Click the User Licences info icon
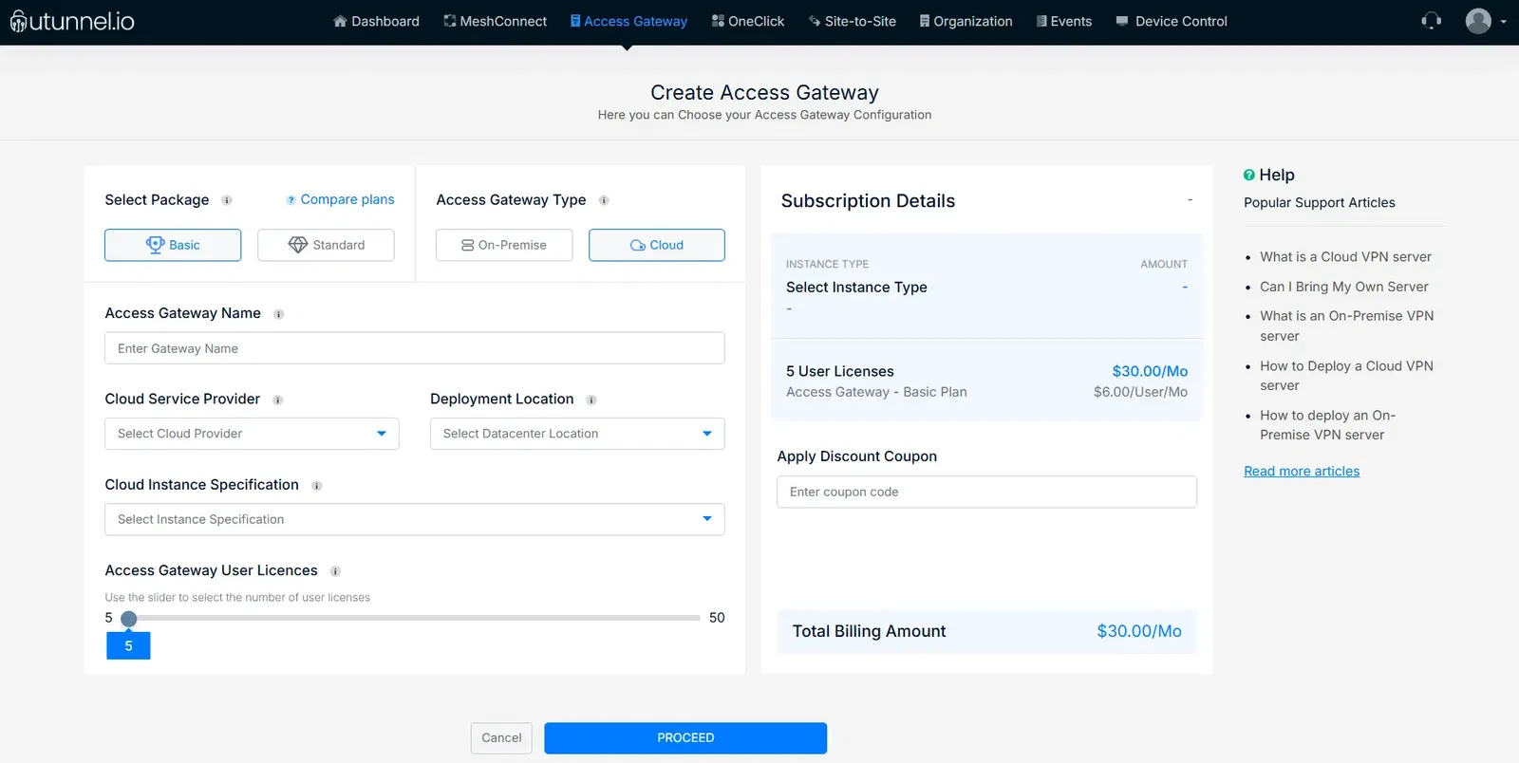Image resolution: width=1519 pixels, height=763 pixels. pos(335,571)
